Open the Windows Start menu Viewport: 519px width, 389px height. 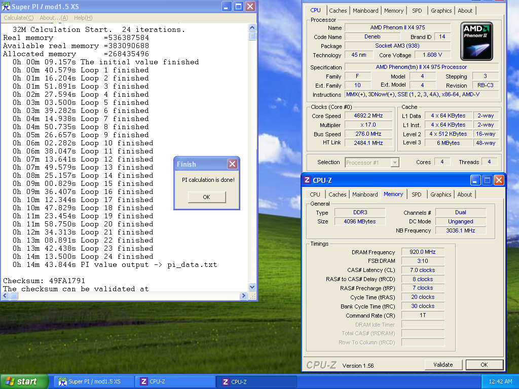(x=24, y=381)
